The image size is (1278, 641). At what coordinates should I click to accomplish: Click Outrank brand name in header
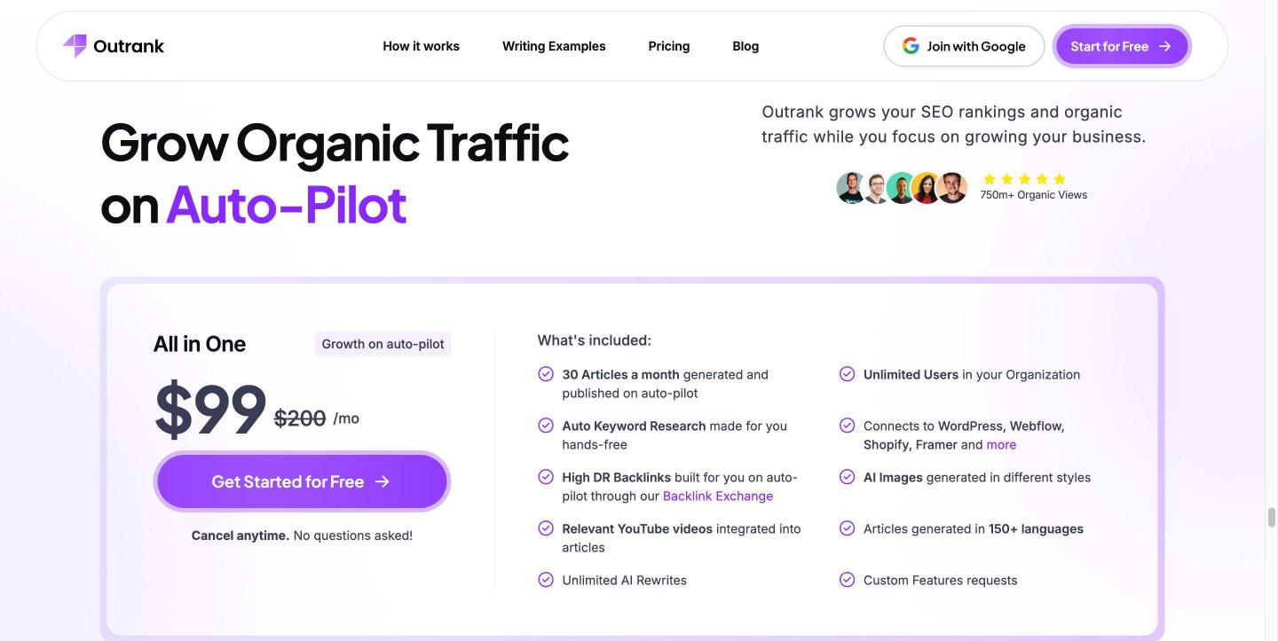pos(129,46)
